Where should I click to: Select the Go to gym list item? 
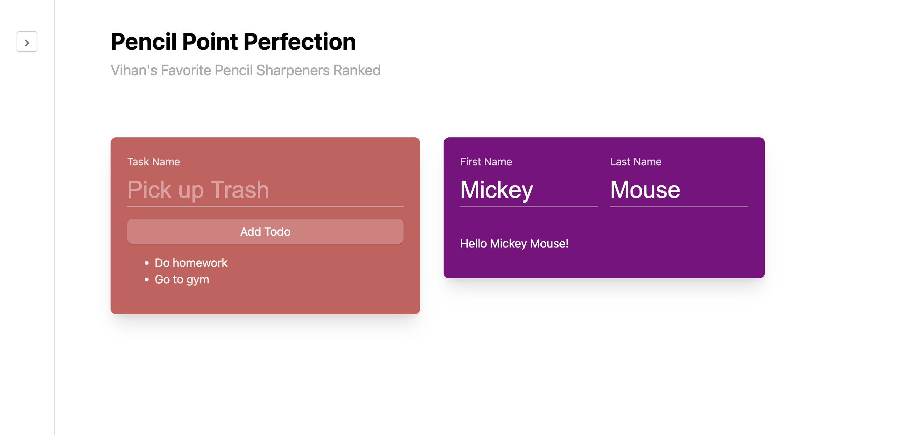click(182, 280)
